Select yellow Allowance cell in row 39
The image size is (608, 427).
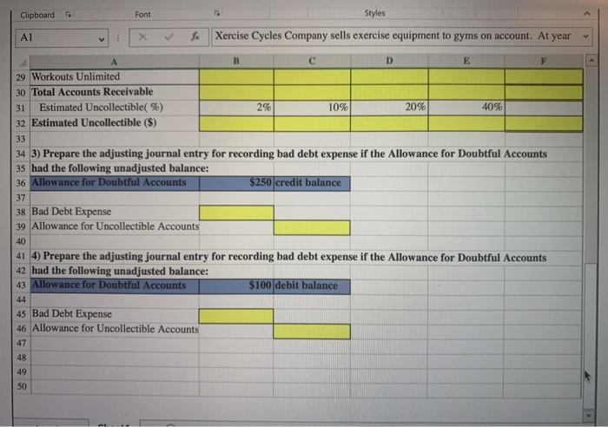coord(312,227)
